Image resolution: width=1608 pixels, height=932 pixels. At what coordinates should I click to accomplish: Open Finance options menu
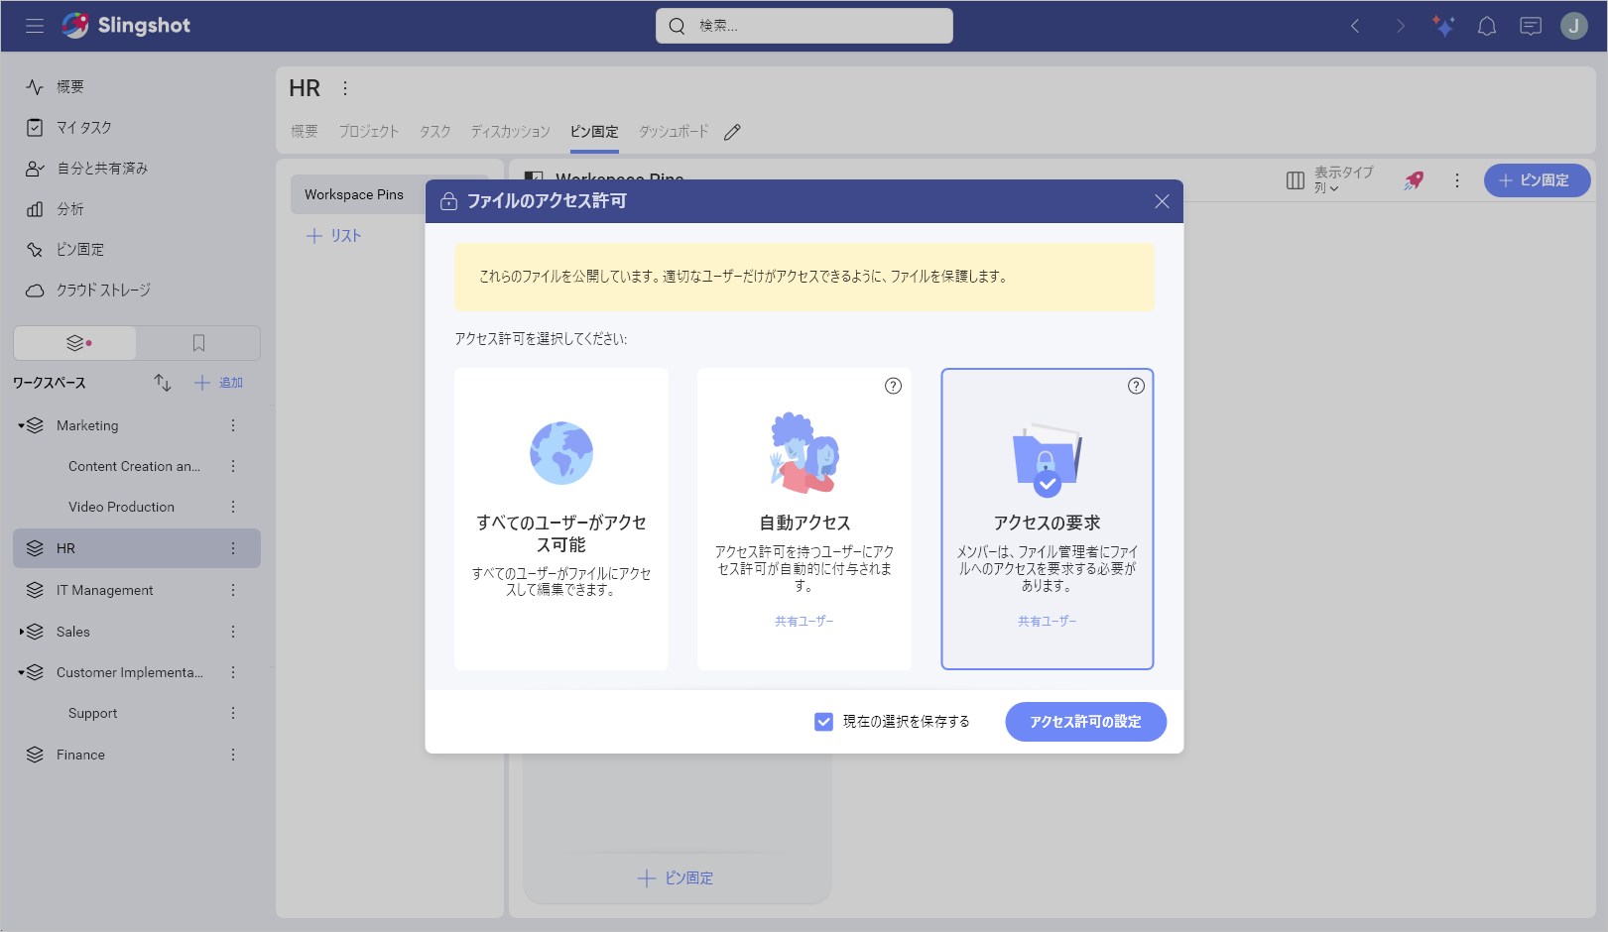tap(233, 755)
